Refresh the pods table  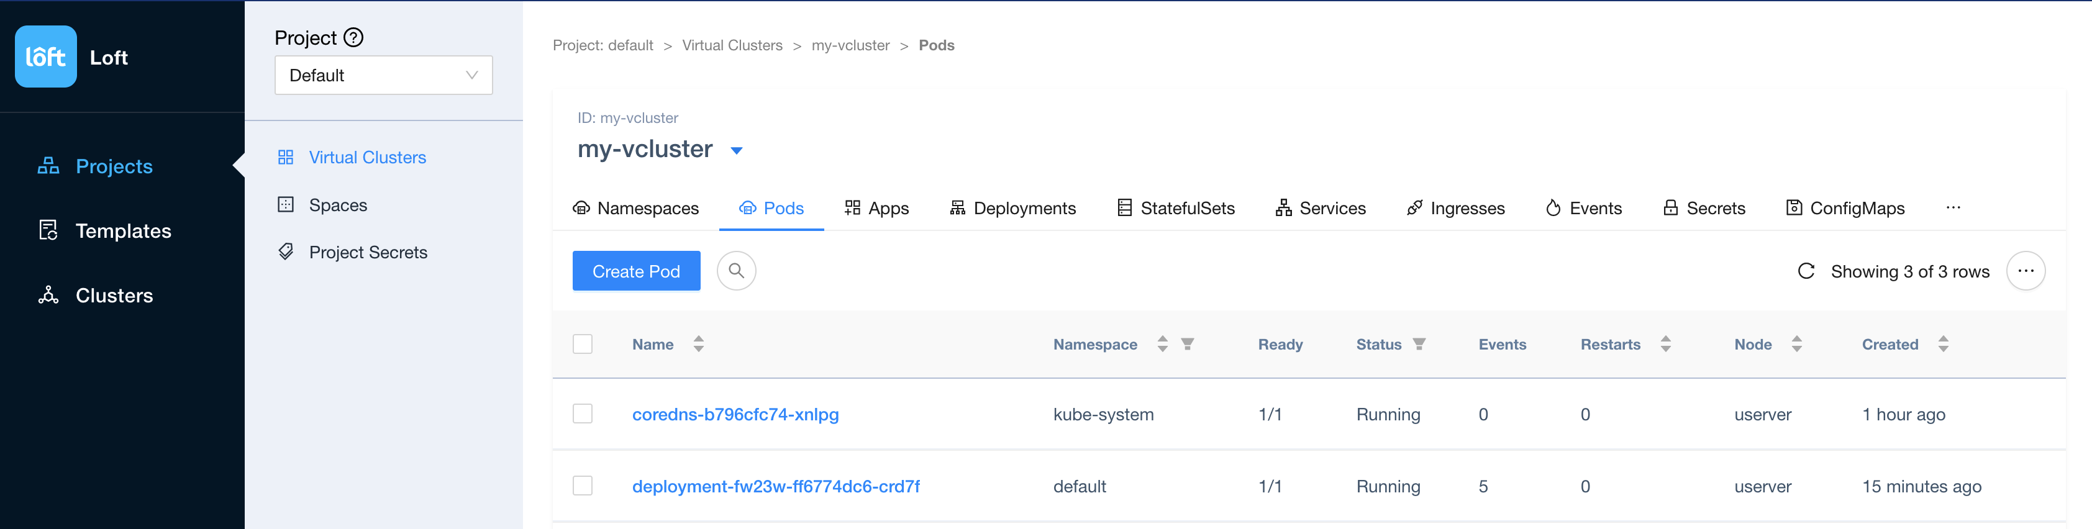(1806, 271)
